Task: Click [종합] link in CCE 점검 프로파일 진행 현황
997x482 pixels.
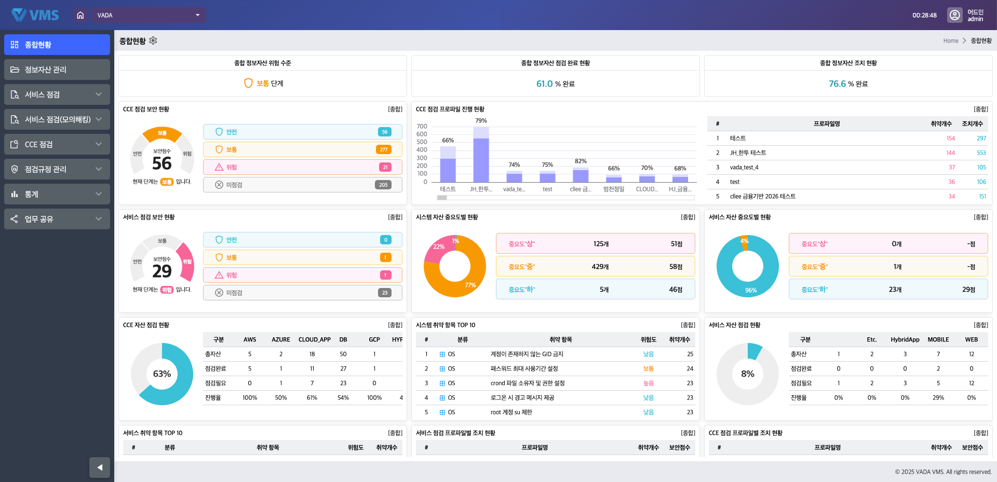Action: (981, 109)
